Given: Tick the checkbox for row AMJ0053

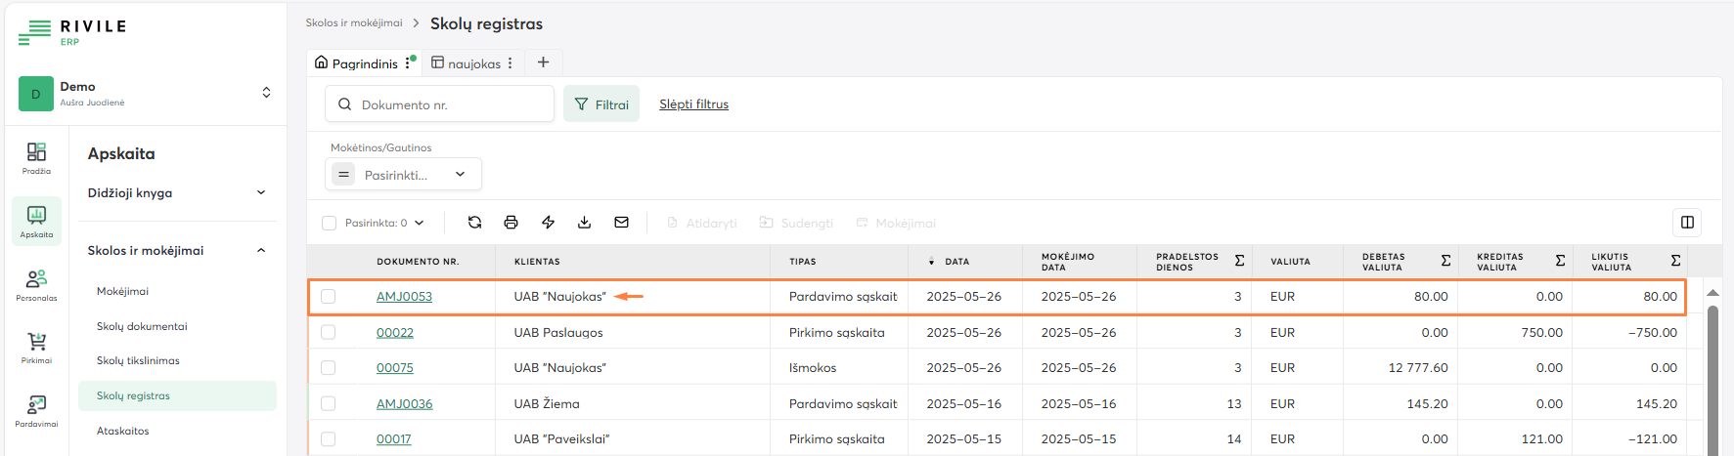Looking at the screenshot, I should [x=329, y=297].
